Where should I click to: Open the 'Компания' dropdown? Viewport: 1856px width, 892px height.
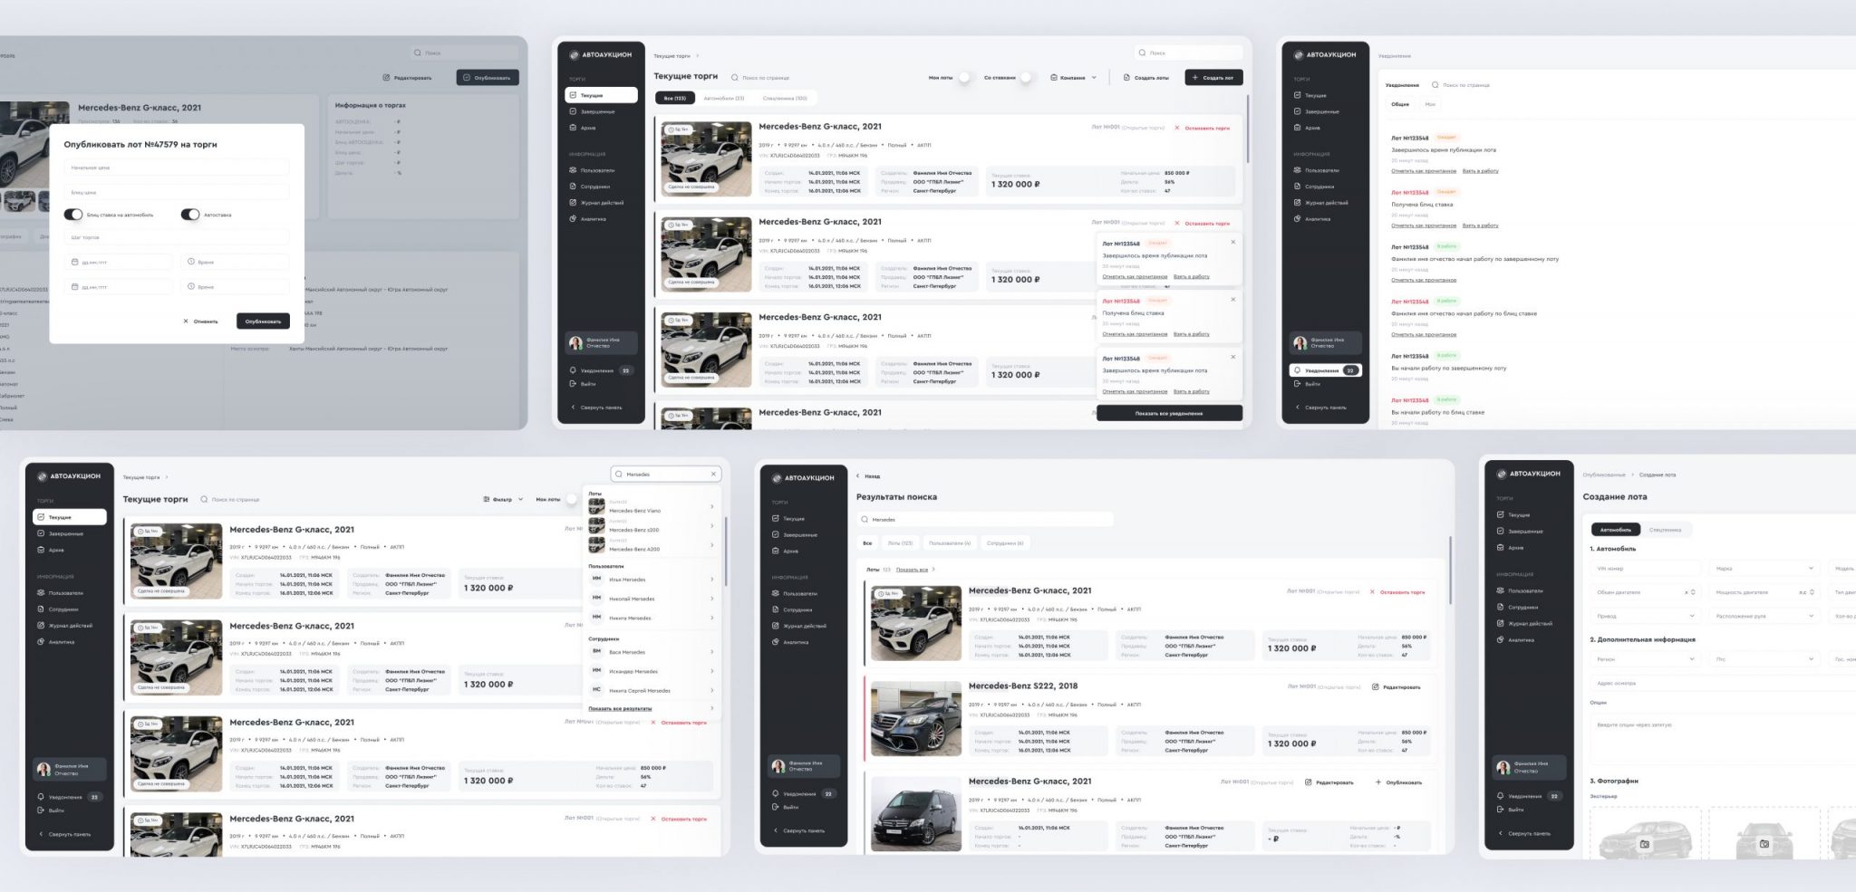pyautogui.click(x=1073, y=78)
